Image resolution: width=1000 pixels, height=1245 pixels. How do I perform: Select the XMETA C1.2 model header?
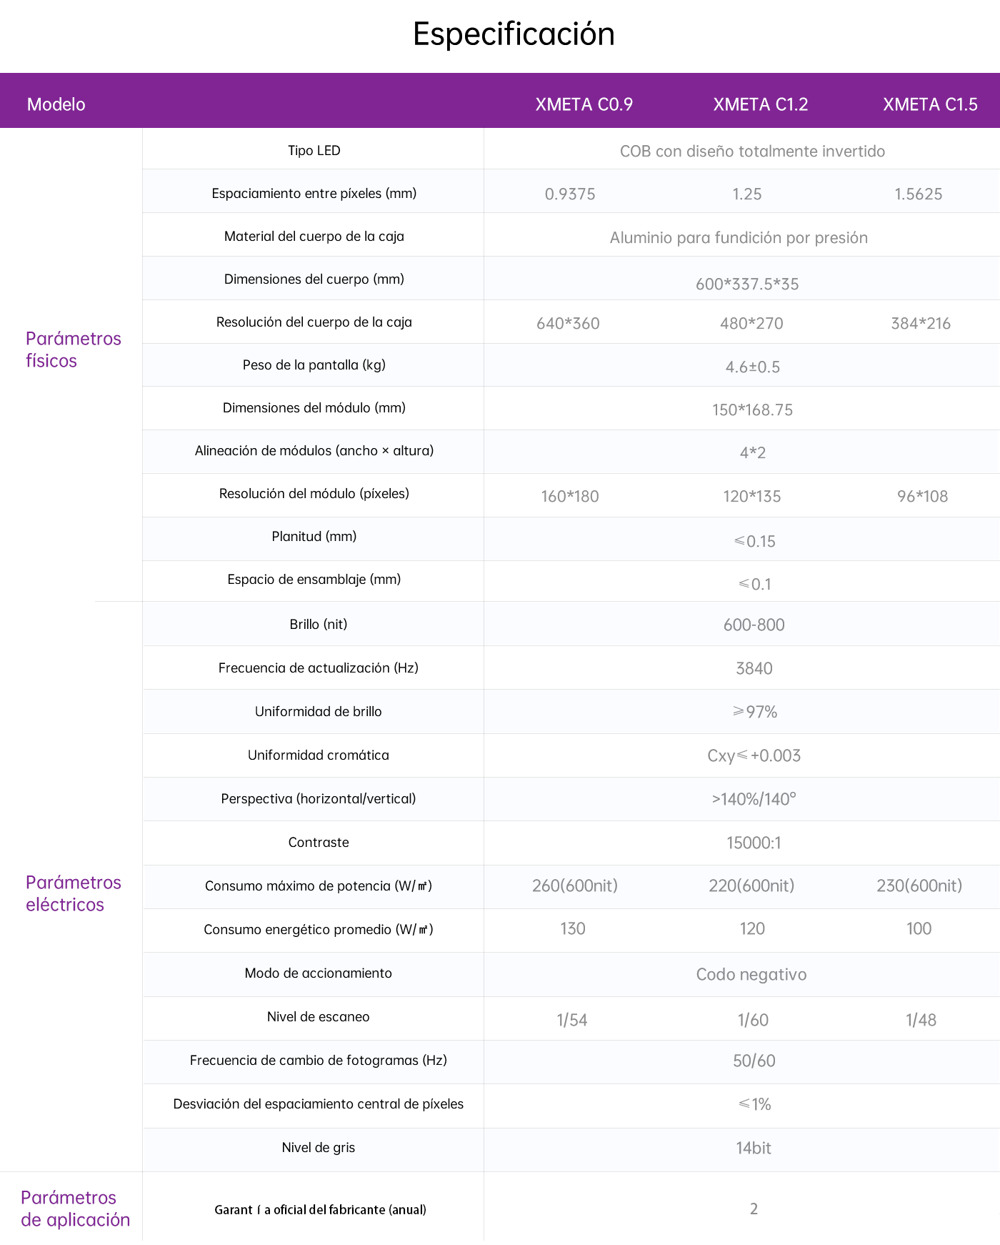(x=760, y=104)
